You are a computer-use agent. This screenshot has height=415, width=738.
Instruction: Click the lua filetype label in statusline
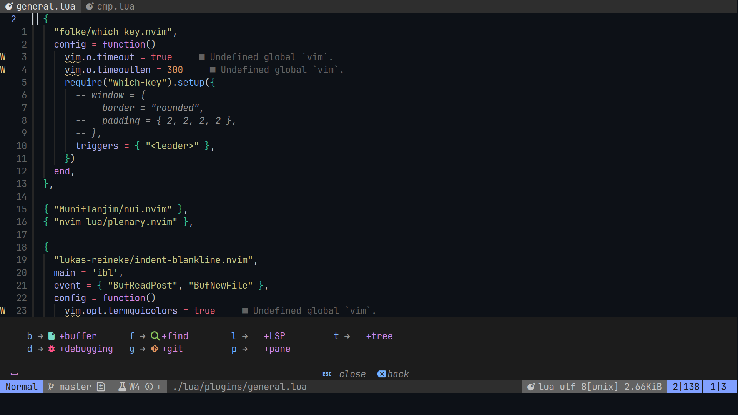[546, 387]
